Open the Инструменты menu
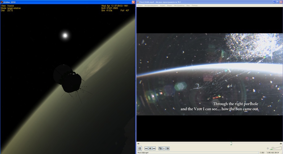Screen dimensions: 283x154 179,6
